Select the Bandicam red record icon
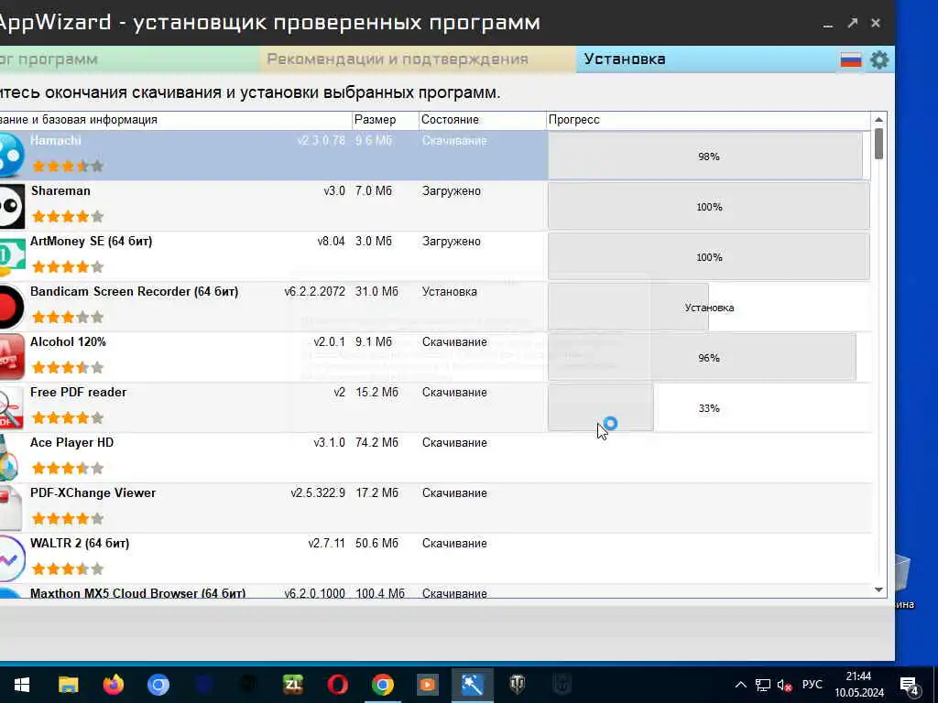Screen dimensions: 938x703 (x=12, y=307)
